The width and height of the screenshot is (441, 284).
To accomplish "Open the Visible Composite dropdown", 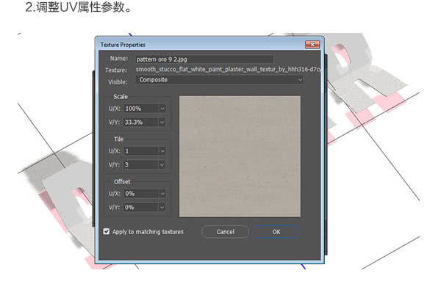I will click(219, 80).
